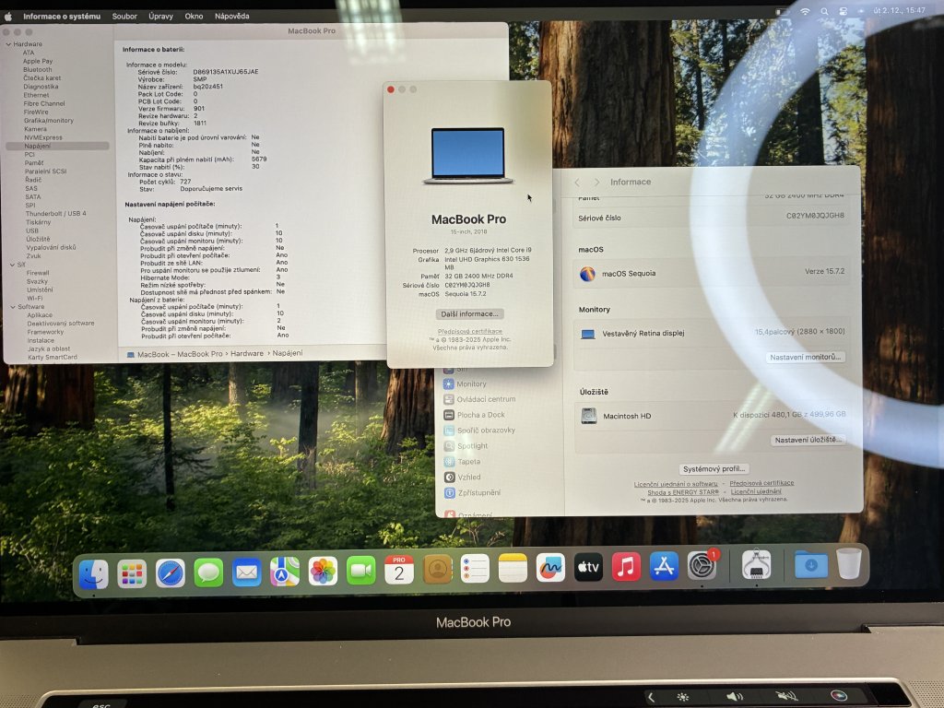Open Licenční ujednání o softwaru link
The image size is (944, 708).
coord(676,484)
